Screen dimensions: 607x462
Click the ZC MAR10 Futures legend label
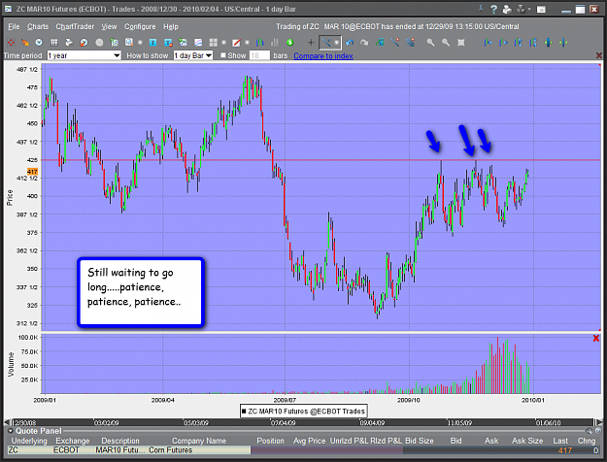[303, 411]
